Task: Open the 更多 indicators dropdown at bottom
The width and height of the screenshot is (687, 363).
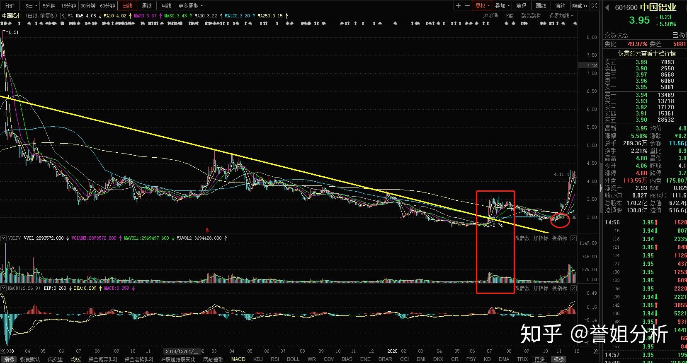Action: (x=540, y=359)
